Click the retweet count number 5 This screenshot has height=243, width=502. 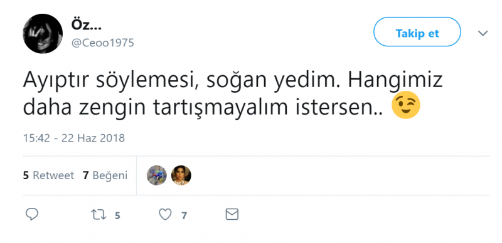click(117, 216)
